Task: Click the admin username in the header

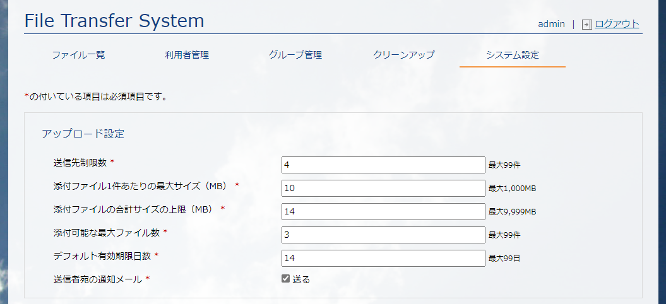Action: (x=551, y=24)
